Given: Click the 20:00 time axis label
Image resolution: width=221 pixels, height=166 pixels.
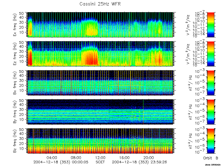Looking at the screenshot, I should 149,157.
